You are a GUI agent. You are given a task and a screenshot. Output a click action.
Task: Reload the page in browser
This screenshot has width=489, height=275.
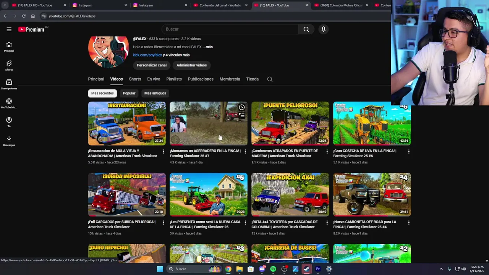click(24, 16)
